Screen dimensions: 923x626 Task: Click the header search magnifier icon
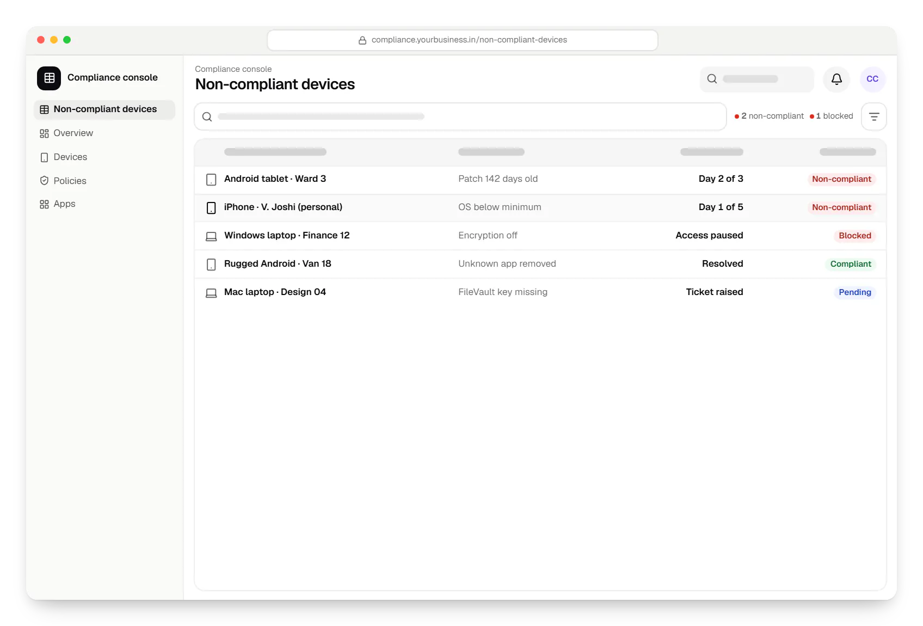712,79
